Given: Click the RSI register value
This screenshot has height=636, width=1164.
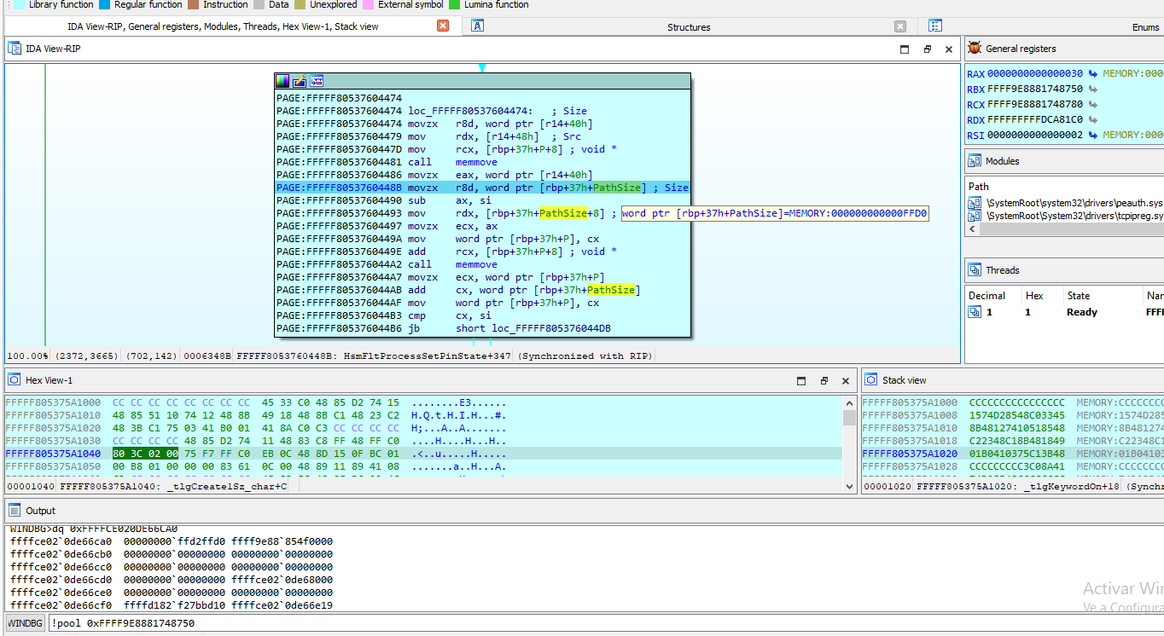Looking at the screenshot, I should (1035, 136).
